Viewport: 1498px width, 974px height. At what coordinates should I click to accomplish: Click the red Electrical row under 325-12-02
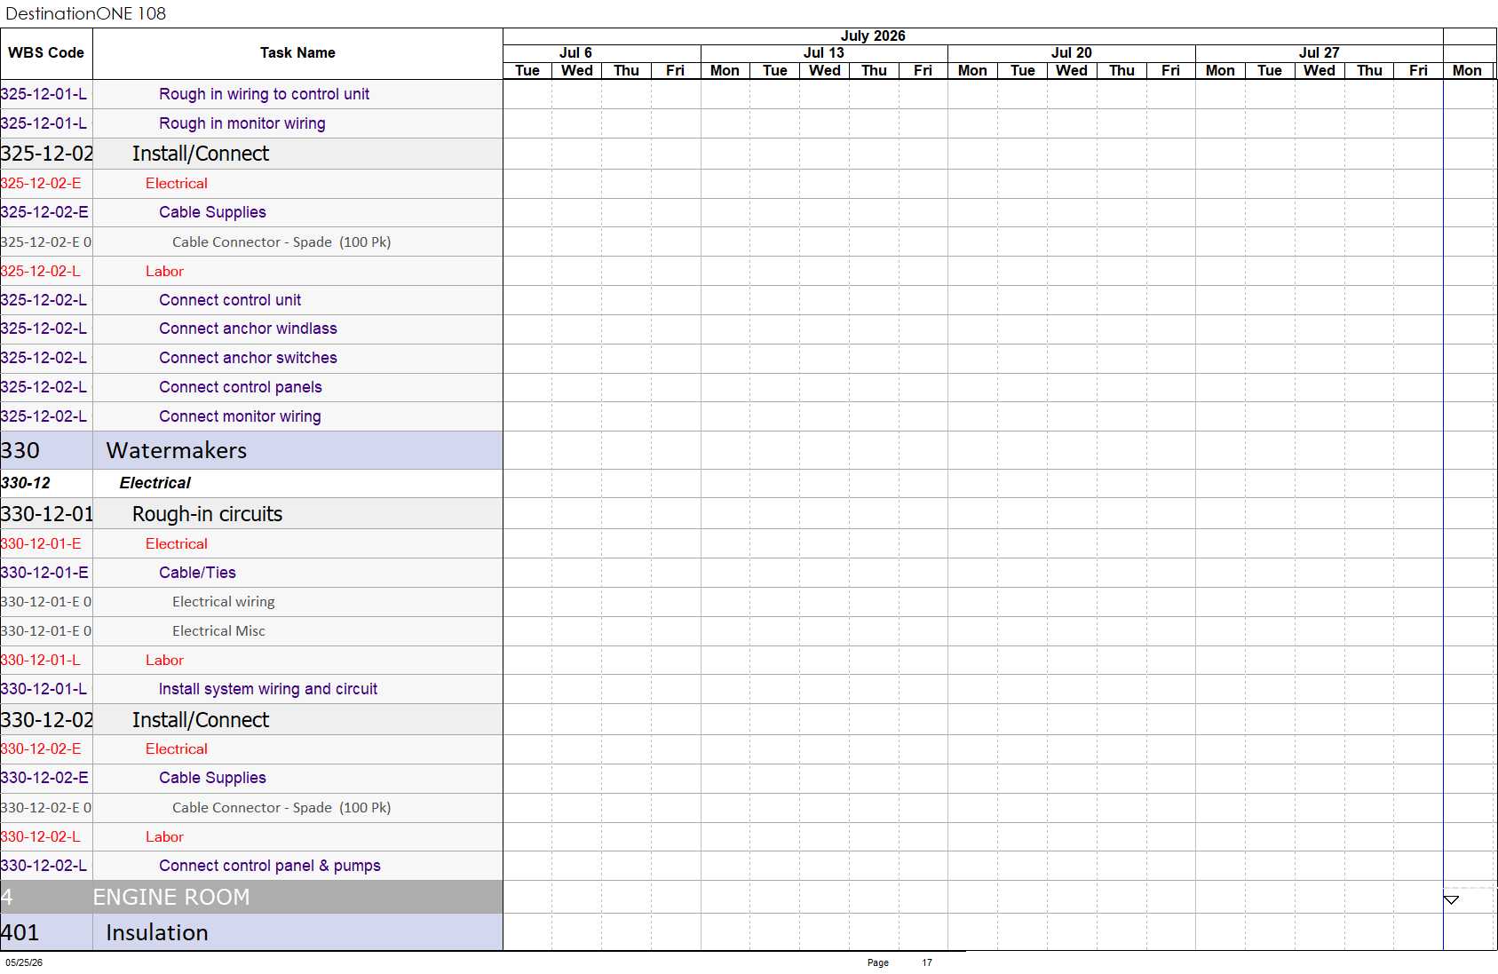click(251, 184)
